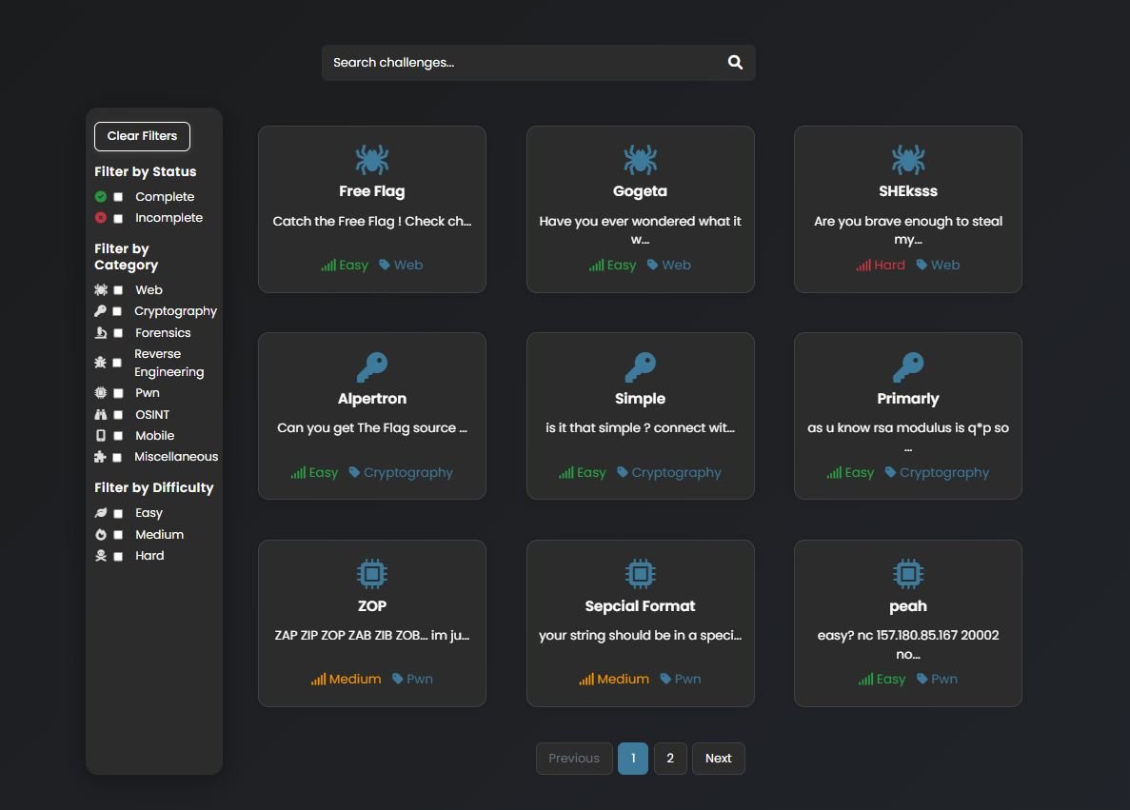
Task: Click the key icon beside Cryptography filter
Action: pos(100,310)
